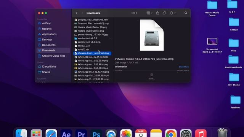The width and height of the screenshot is (244, 137).
Task: Open M & F desktop folder
Action: click(232, 6)
